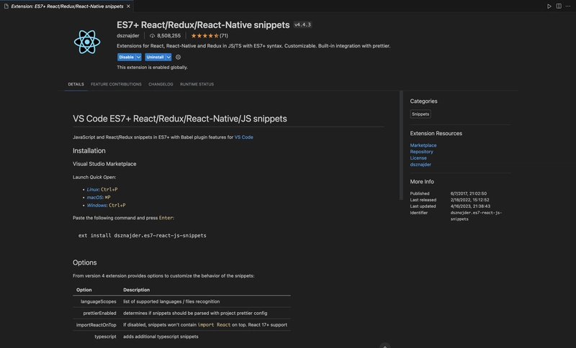This screenshot has height=348, width=576.
Task: Open the Marketplace resource link
Action: (x=423, y=145)
